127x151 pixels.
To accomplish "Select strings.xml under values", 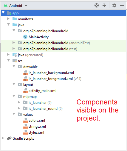I will pyautogui.click(x=37, y=127).
